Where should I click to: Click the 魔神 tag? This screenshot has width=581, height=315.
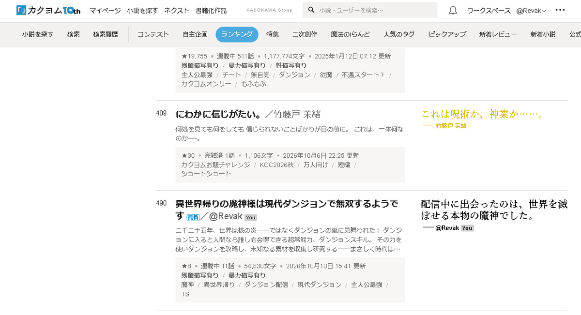coord(188,285)
